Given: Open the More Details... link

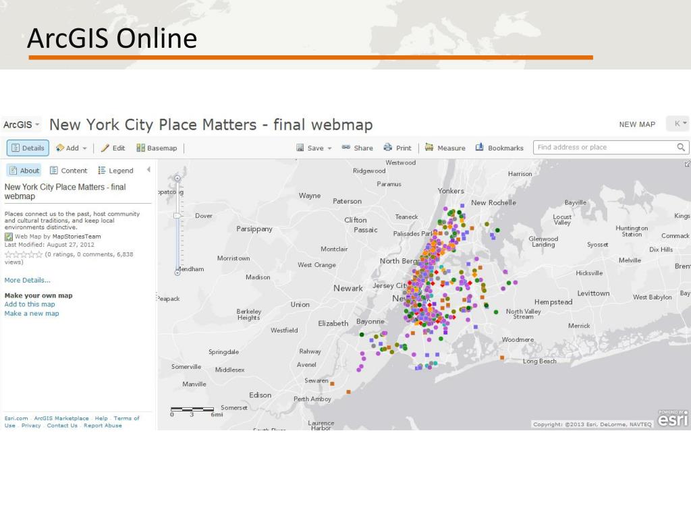Looking at the screenshot, I should [27, 280].
